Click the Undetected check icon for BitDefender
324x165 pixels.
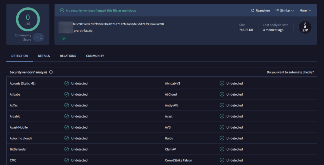pyautogui.click(x=66, y=149)
